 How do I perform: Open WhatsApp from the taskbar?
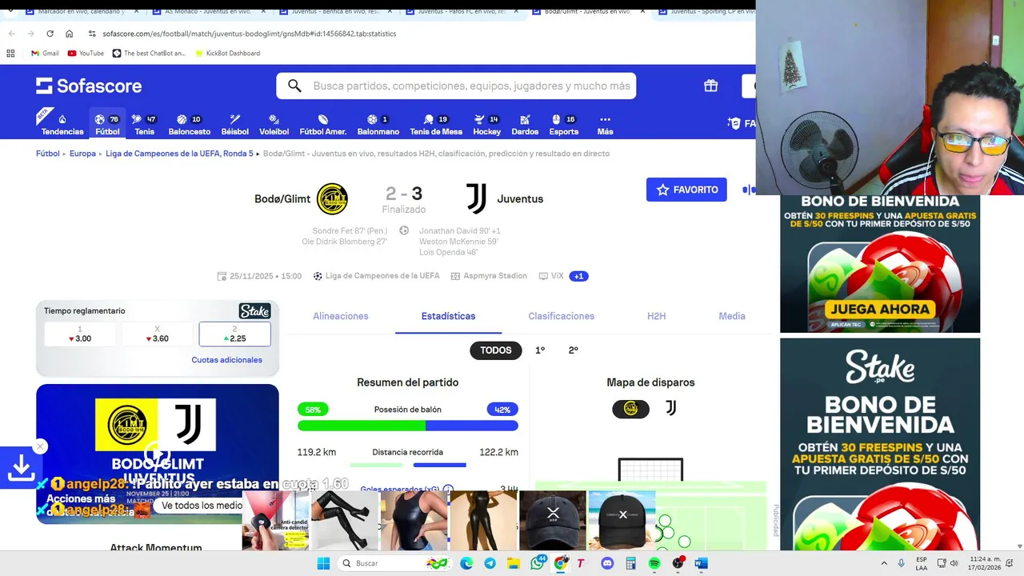538,563
